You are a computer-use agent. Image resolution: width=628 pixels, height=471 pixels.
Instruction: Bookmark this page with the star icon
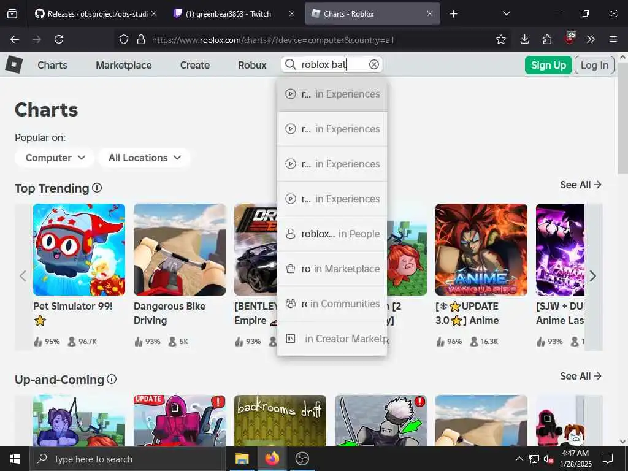pyautogui.click(x=500, y=39)
